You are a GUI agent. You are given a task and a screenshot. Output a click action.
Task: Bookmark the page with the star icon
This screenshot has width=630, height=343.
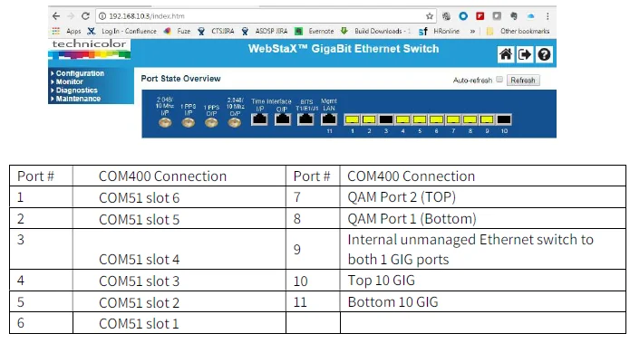(430, 16)
